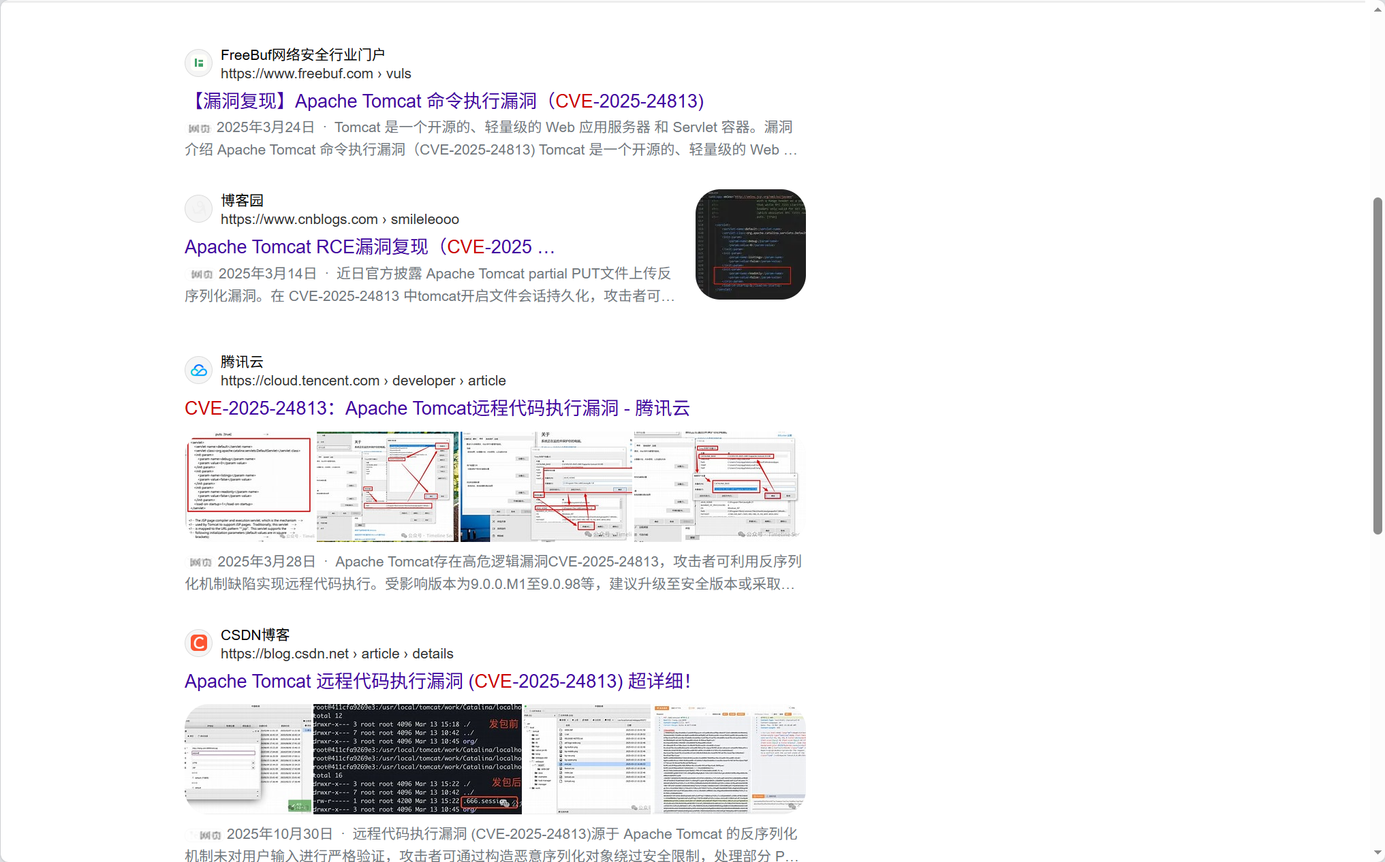The height and width of the screenshot is (862, 1385).
Task: Open third Tencent thumbnail with blue desktop background
Action: [x=546, y=486]
